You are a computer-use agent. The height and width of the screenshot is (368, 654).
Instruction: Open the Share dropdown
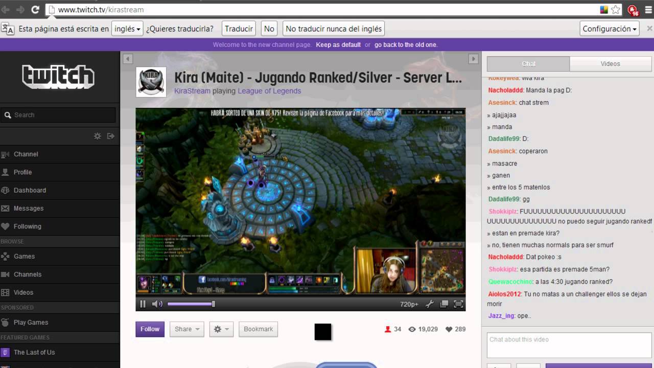[187, 329]
